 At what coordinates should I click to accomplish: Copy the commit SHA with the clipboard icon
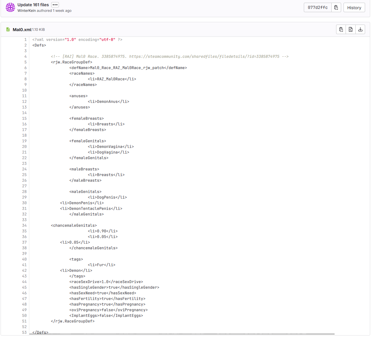coord(336,7)
